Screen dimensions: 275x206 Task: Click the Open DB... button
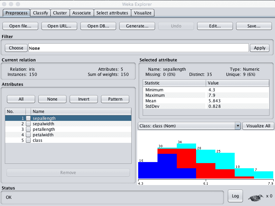[98, 26]
